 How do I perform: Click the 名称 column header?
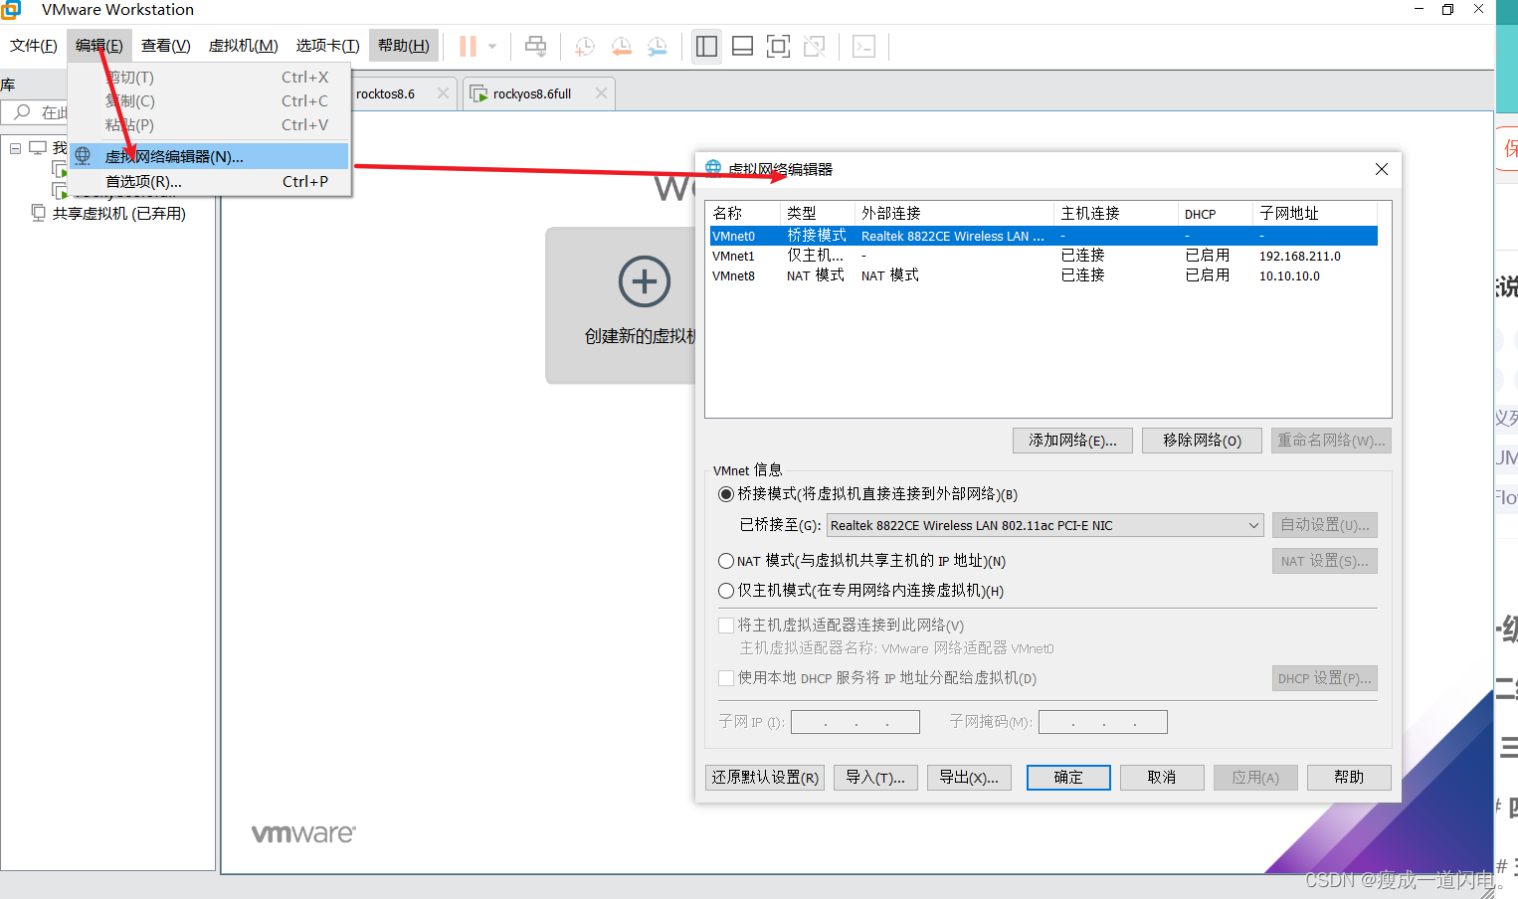(x=743, y=213)
